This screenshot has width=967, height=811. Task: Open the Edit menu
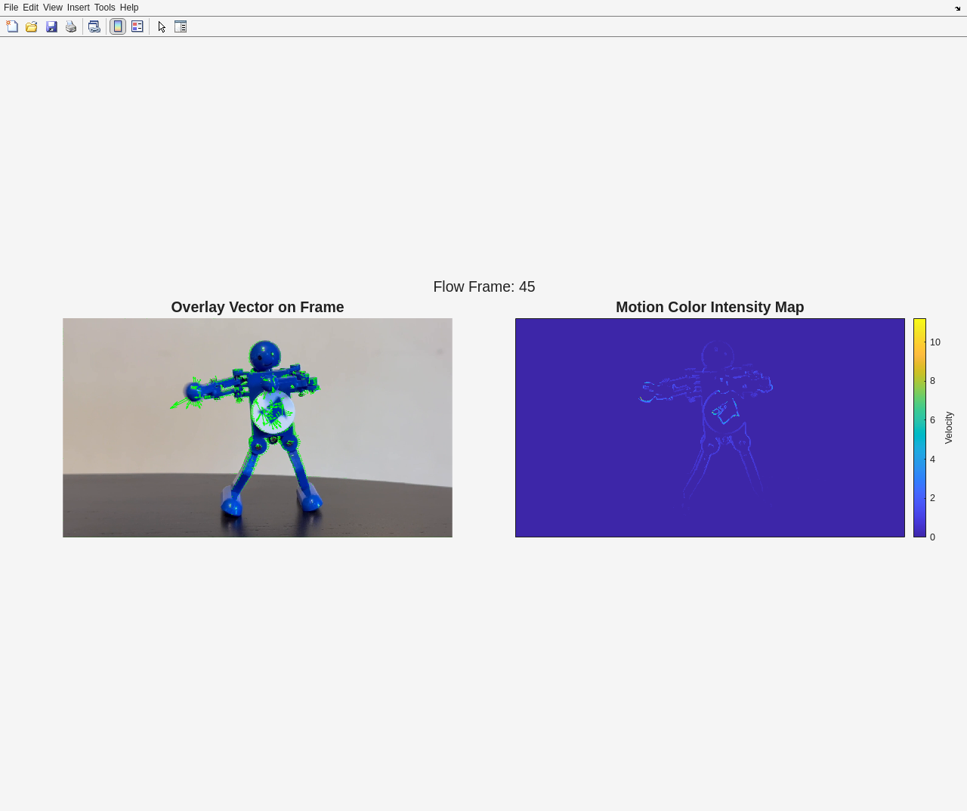pos(30,8)
